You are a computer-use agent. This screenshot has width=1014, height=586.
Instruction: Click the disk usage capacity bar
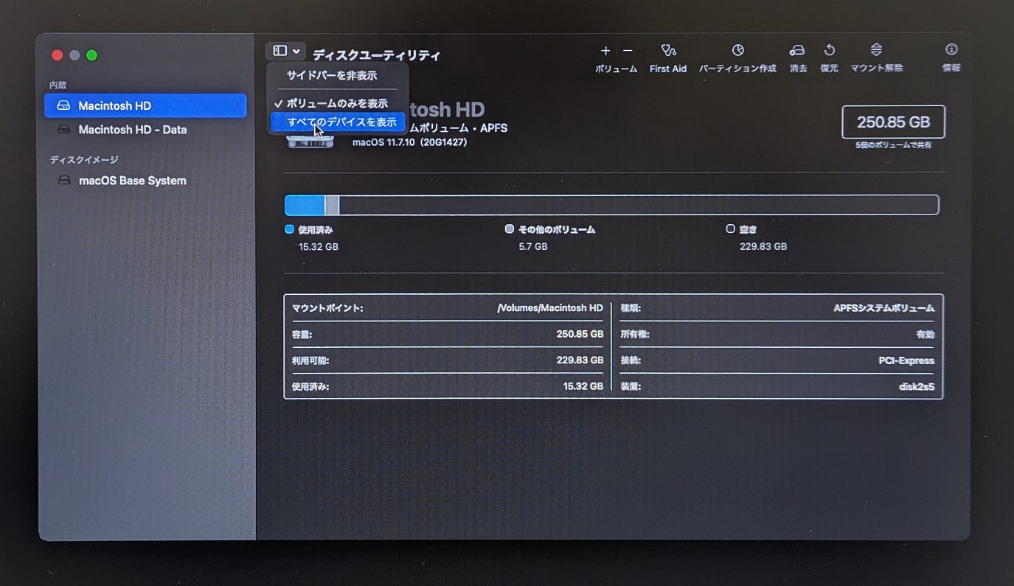(611, 205)
